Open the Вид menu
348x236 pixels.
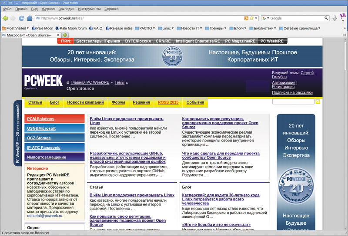[x=34, y=9]
